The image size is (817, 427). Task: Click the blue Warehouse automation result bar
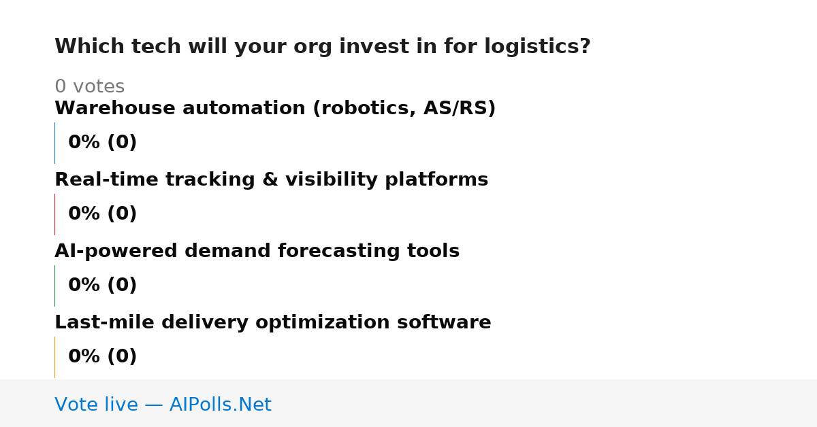(x=54, y=143)
